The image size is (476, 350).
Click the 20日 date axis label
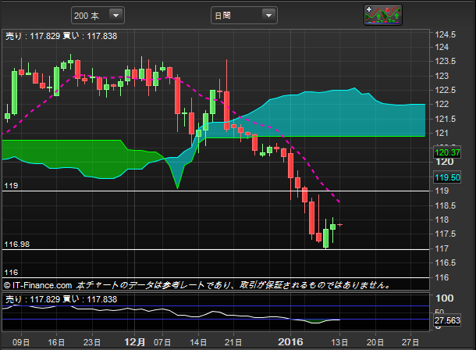click(375, 342)
